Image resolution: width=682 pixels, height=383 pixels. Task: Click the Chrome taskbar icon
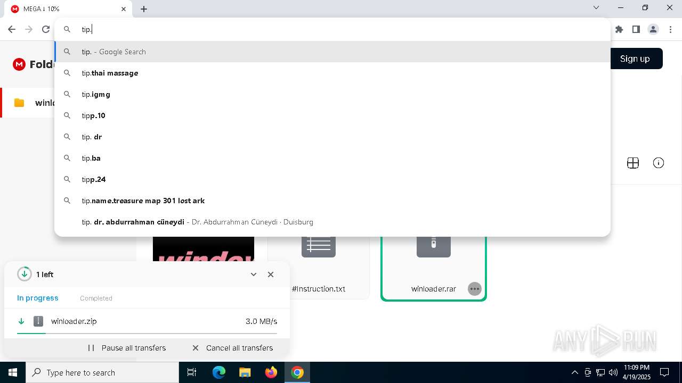click(297, 372)
